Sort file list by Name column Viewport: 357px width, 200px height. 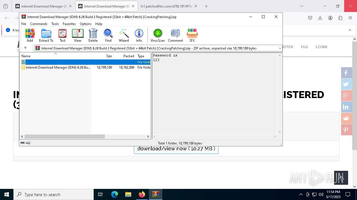pos(56,56)
